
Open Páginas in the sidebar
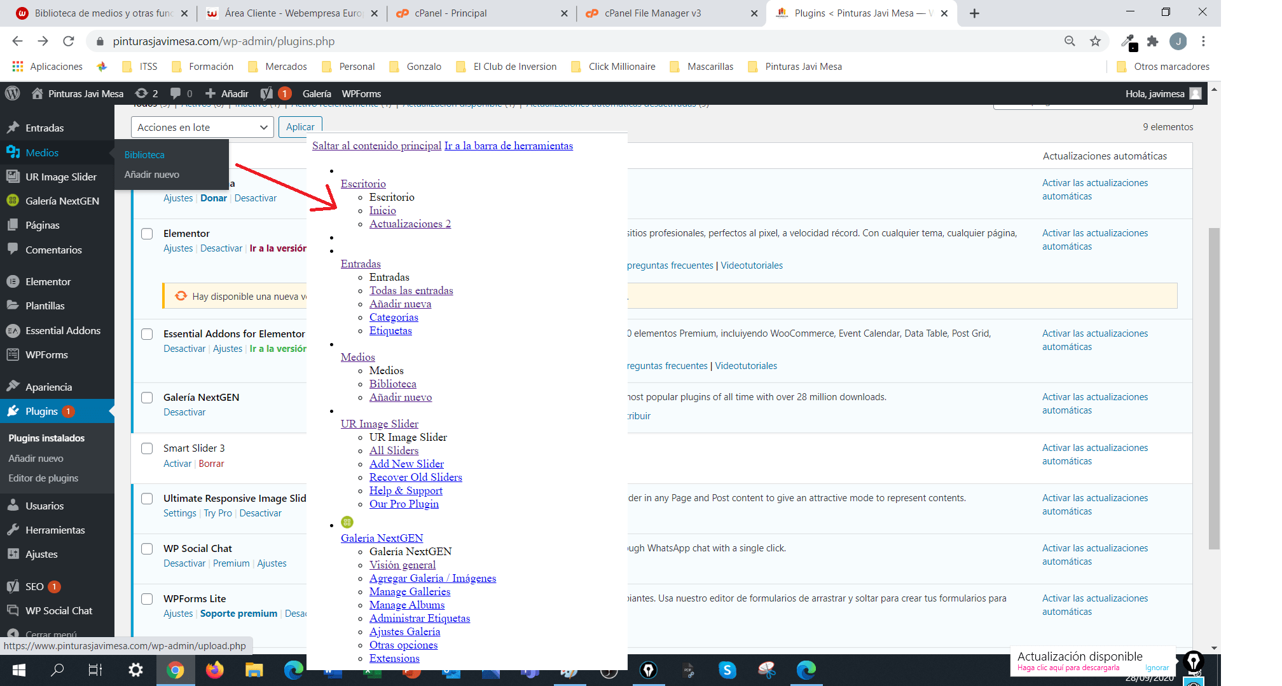click(x=42, y=225)
